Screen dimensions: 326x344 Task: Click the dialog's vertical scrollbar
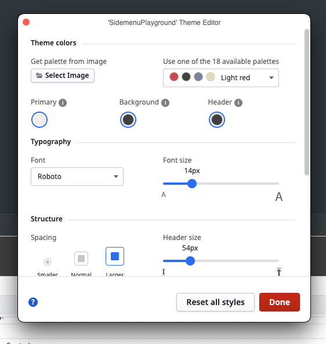tap(307, 102)
